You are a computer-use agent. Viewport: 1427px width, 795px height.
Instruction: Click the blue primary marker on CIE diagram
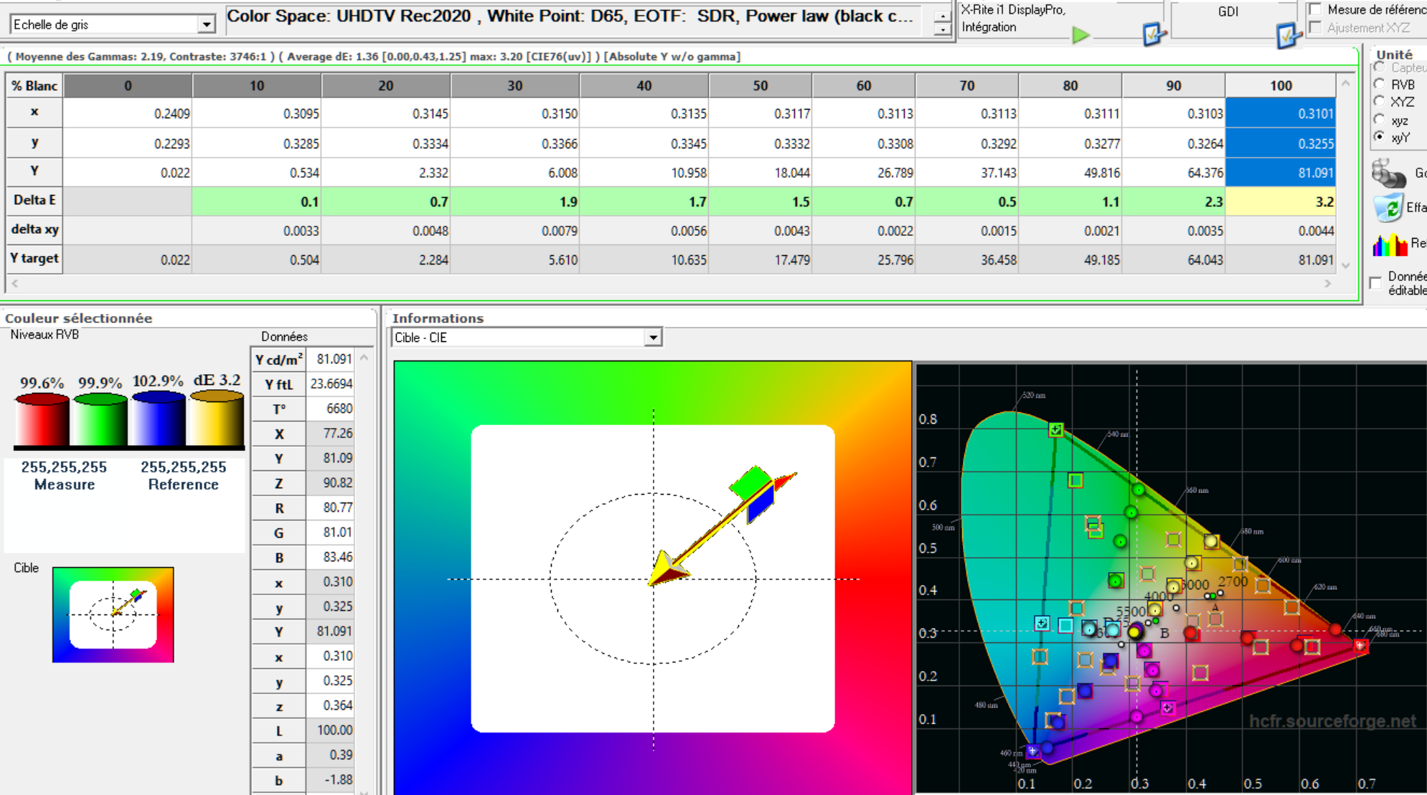(x=1033, y=751)
